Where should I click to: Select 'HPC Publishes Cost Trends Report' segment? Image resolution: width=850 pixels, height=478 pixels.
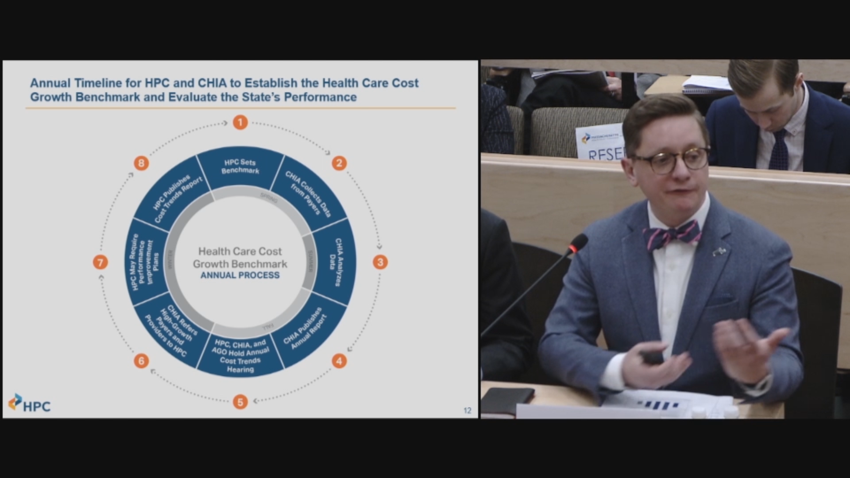(172, 194)
